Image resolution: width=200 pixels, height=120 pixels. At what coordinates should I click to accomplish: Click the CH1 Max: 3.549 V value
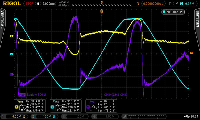(35, 110)
